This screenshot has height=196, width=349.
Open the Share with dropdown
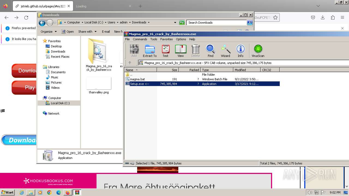[x=87, y=32]
